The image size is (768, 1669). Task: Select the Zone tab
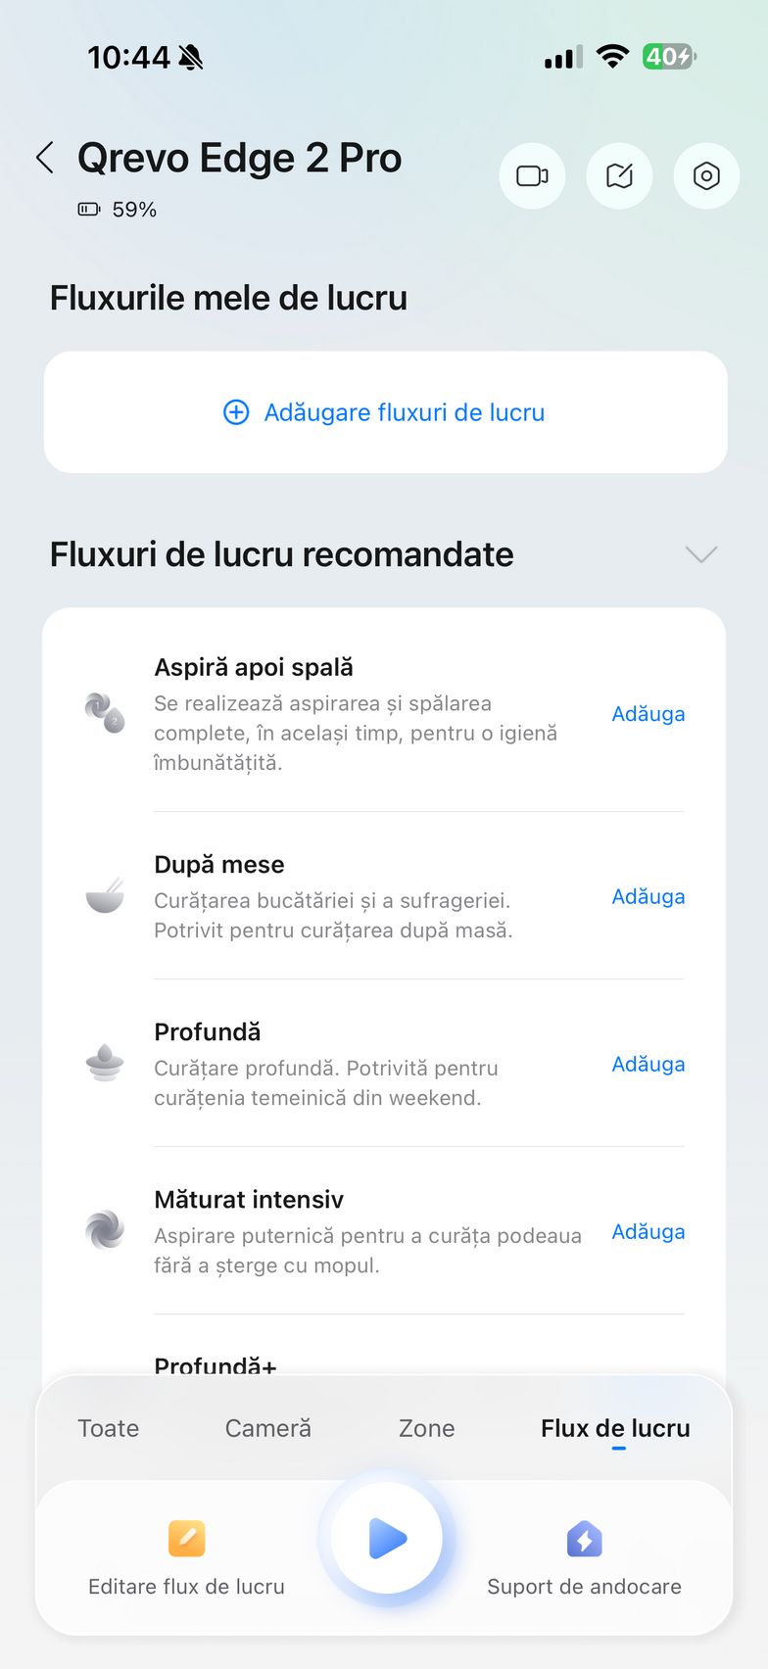tap(426, 1428)
